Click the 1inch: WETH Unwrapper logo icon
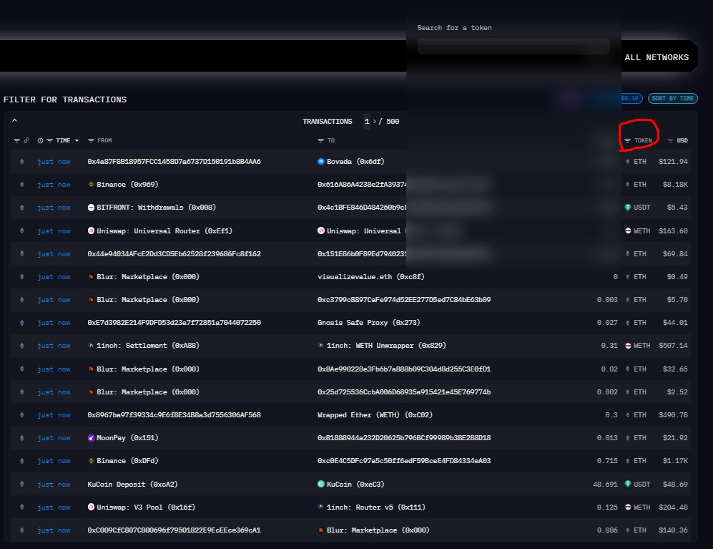713x549 pixels. pos(320,346)
